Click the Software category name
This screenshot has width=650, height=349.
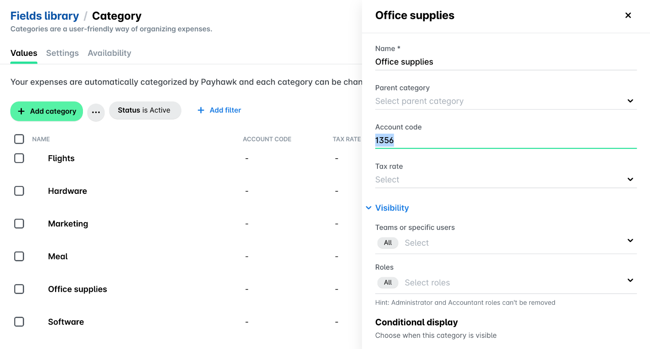[x=66, y=321]
